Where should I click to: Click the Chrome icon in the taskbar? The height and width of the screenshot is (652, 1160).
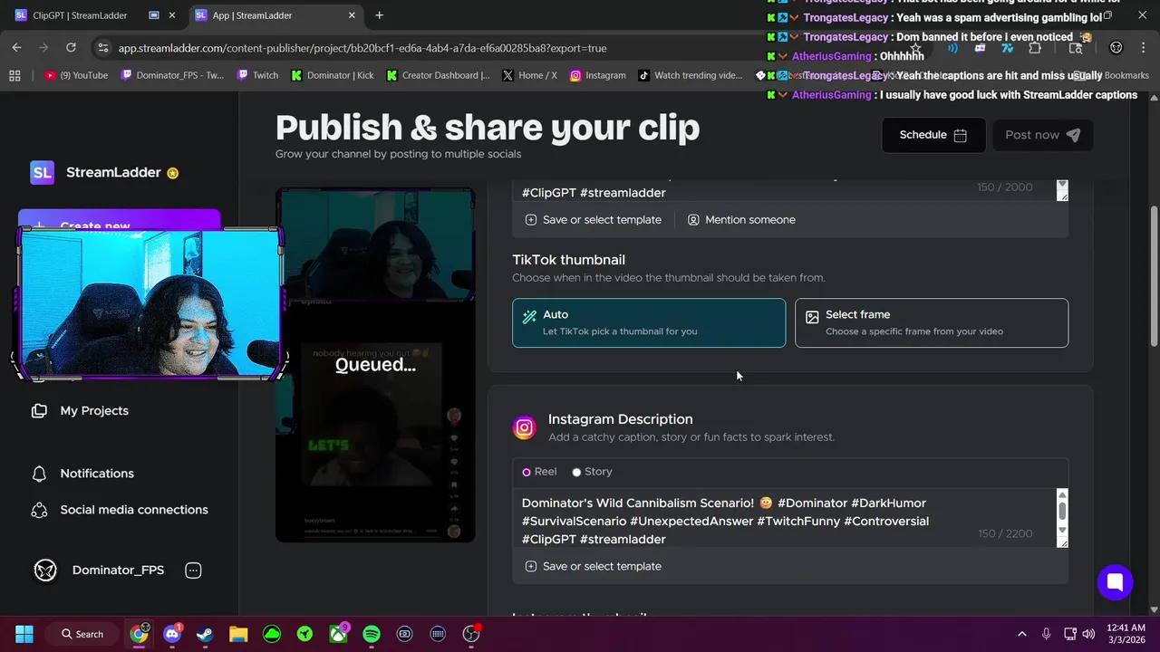(139, 634)
